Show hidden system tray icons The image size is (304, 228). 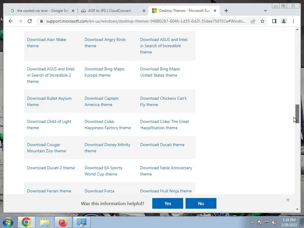click(x=252, y=222)
